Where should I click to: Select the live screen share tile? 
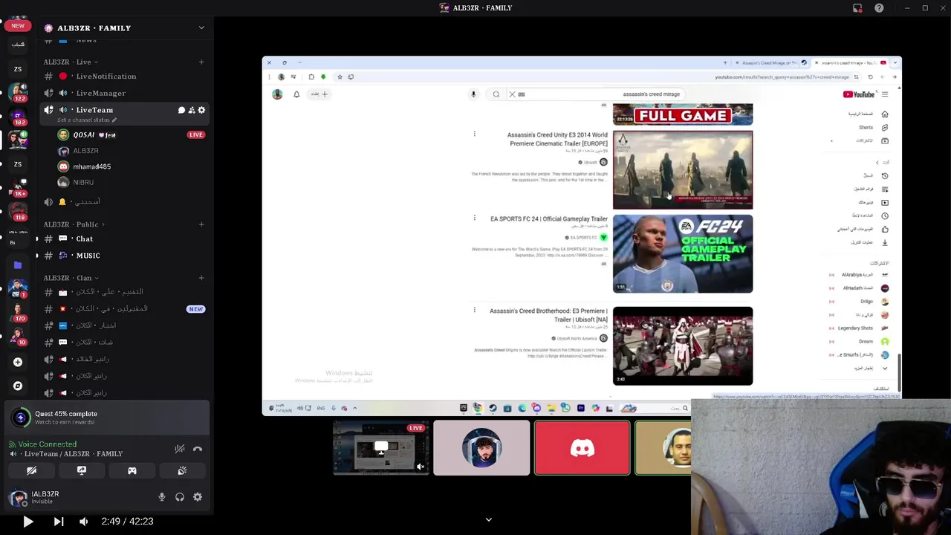click(x=381, y=448)
